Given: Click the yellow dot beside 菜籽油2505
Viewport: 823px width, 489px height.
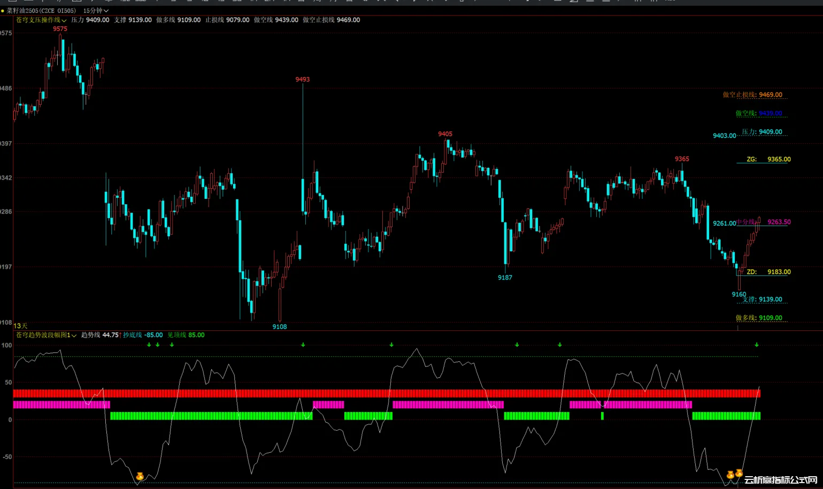Looking at the screenshot, I should pos(3,11).
